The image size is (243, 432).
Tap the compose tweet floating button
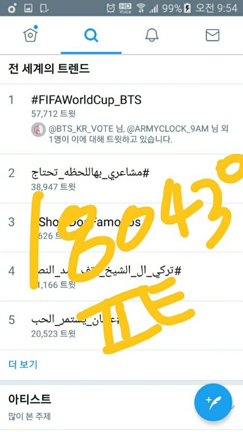point(213,402)
